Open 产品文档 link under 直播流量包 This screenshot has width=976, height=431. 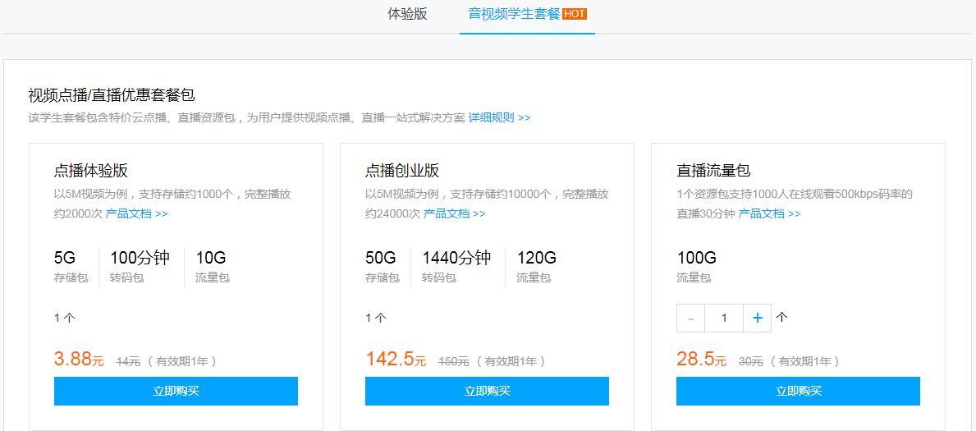769,213
